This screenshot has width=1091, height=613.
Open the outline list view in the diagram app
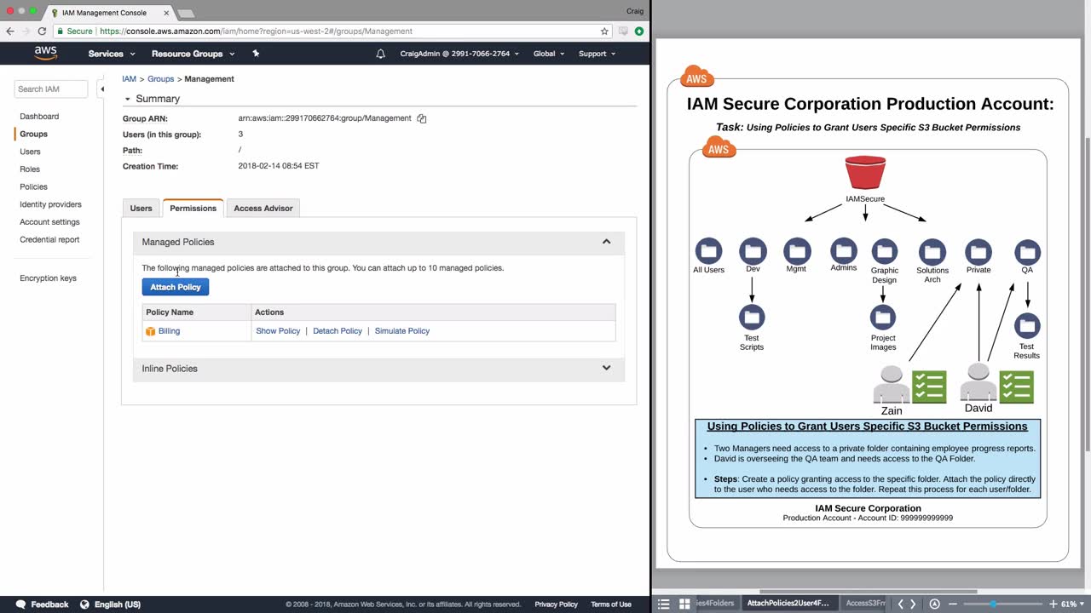click(664, 604)
